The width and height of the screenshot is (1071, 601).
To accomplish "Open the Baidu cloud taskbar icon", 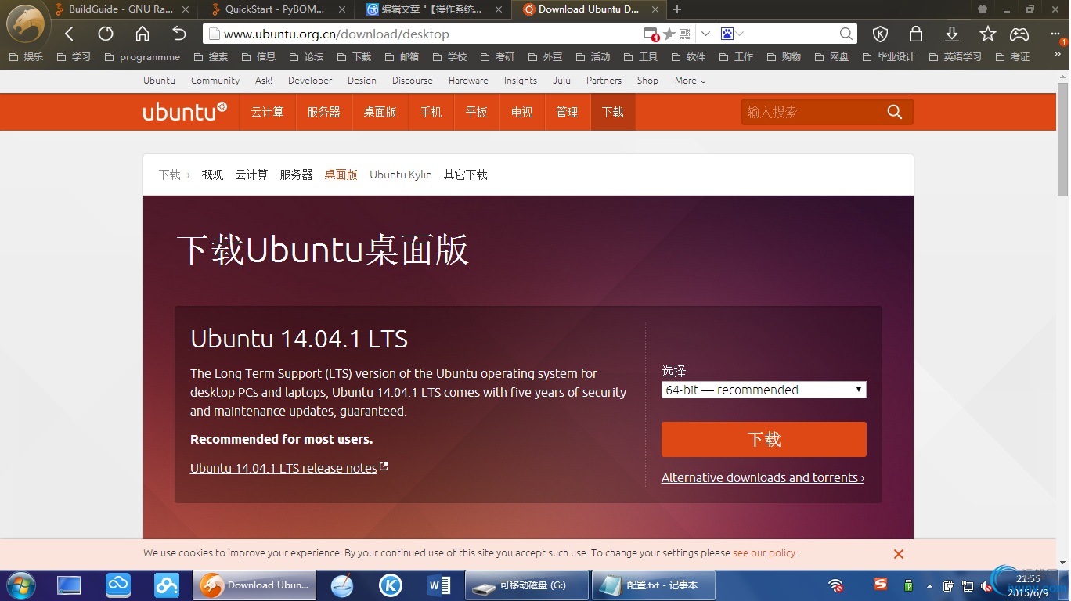I will [x=166, y=585].
